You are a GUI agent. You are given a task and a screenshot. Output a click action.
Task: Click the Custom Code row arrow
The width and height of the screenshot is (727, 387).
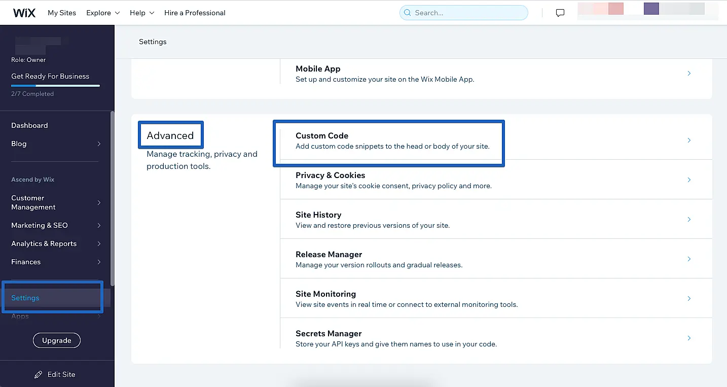[689, 140]
